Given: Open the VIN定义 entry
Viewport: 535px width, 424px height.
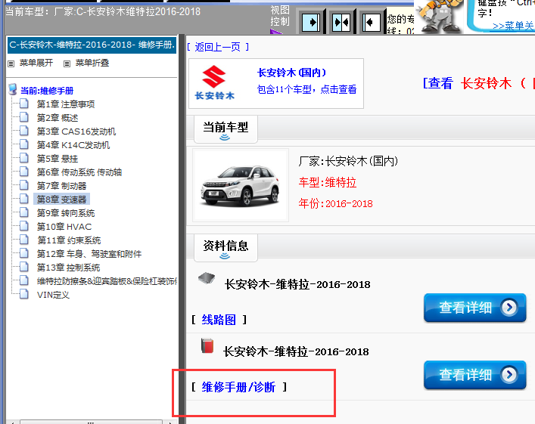Looking at the screenshot, I should (x=53, y=295).
